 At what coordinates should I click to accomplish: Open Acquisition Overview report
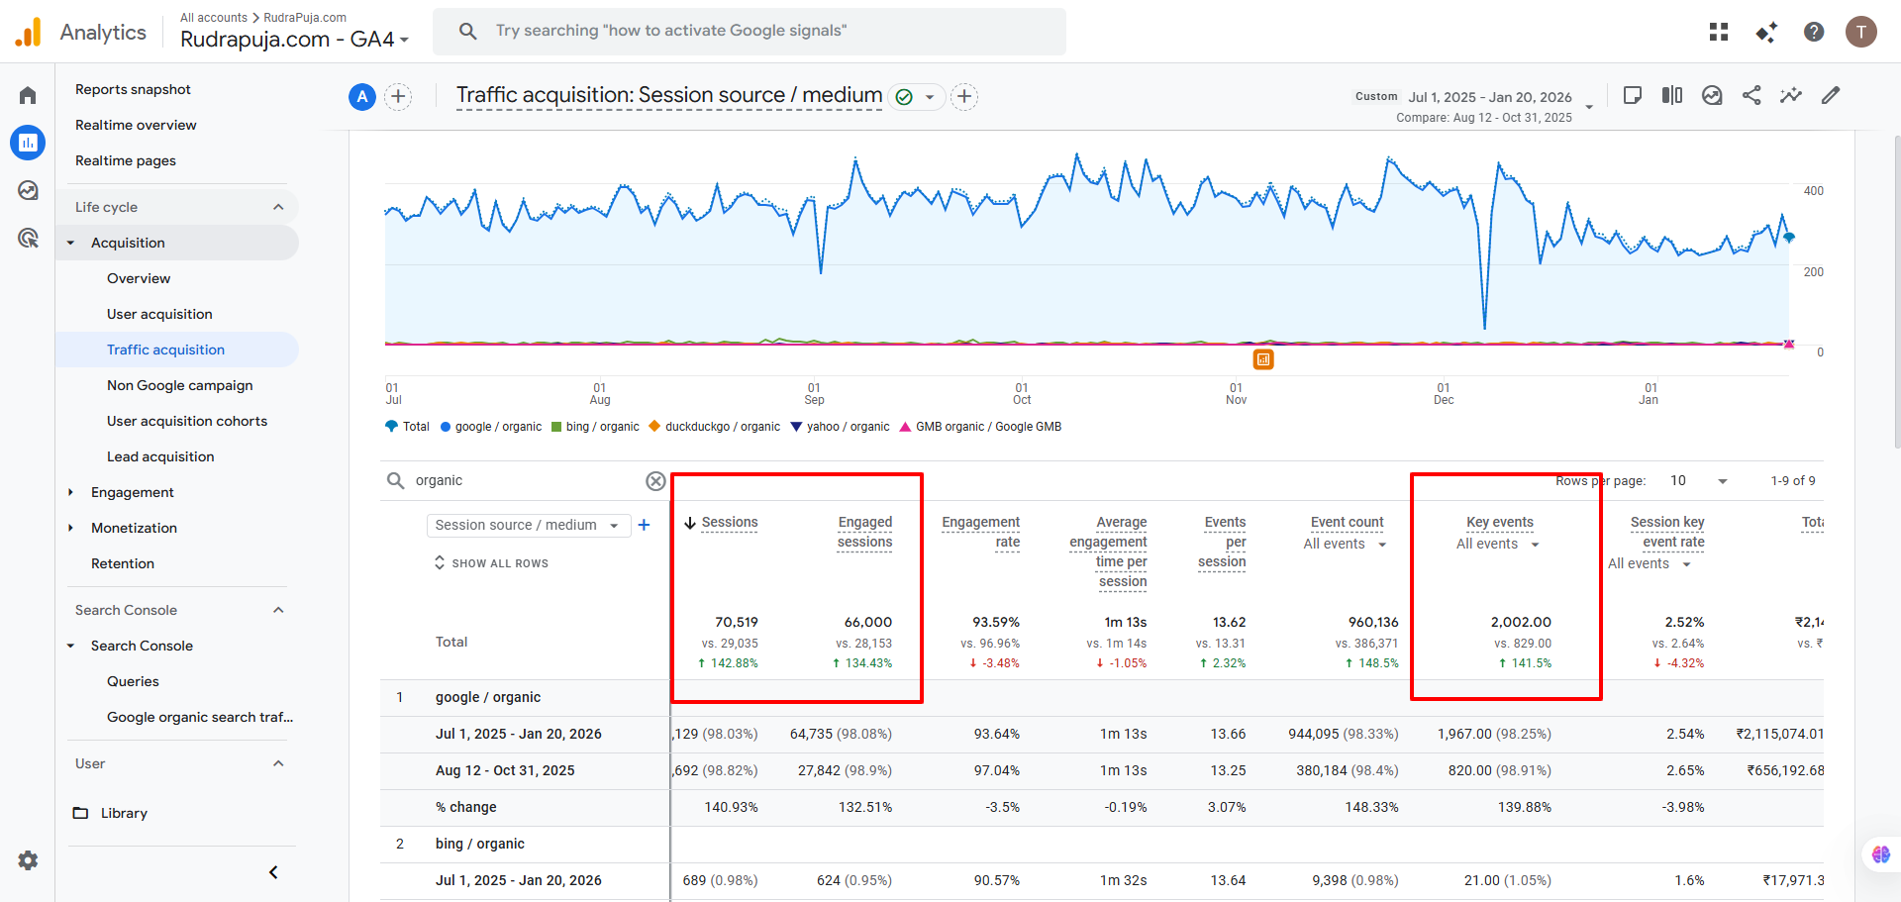pos(139,278)
